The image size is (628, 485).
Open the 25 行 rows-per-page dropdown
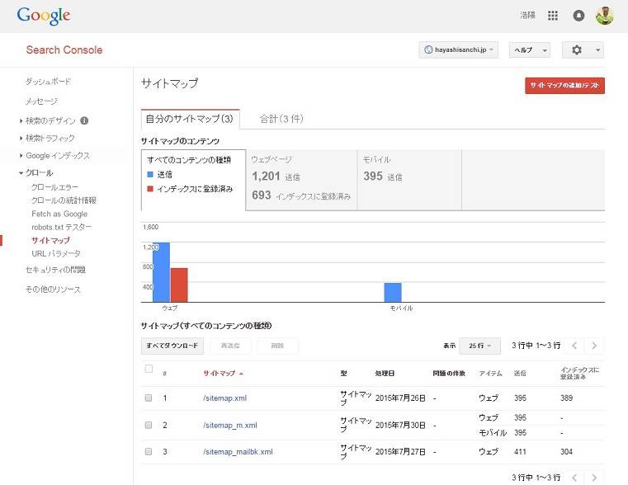(479, 346)
